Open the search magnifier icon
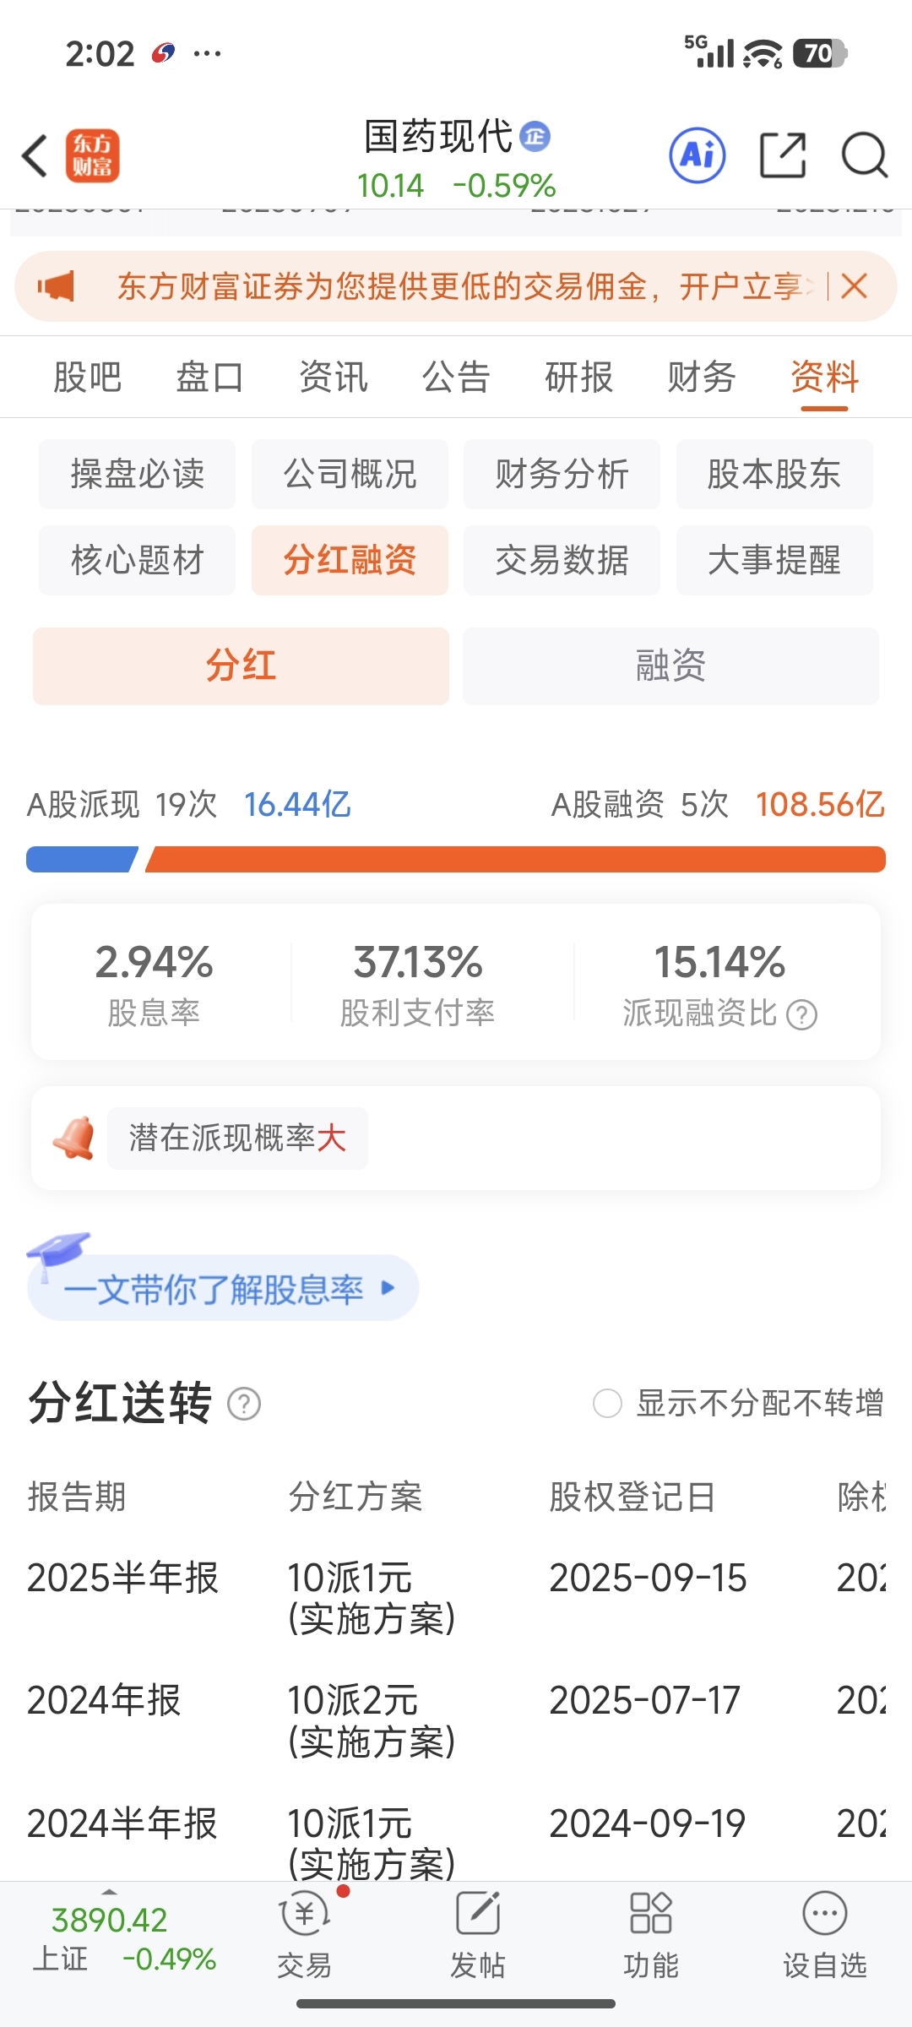 (x=864, y=155)
